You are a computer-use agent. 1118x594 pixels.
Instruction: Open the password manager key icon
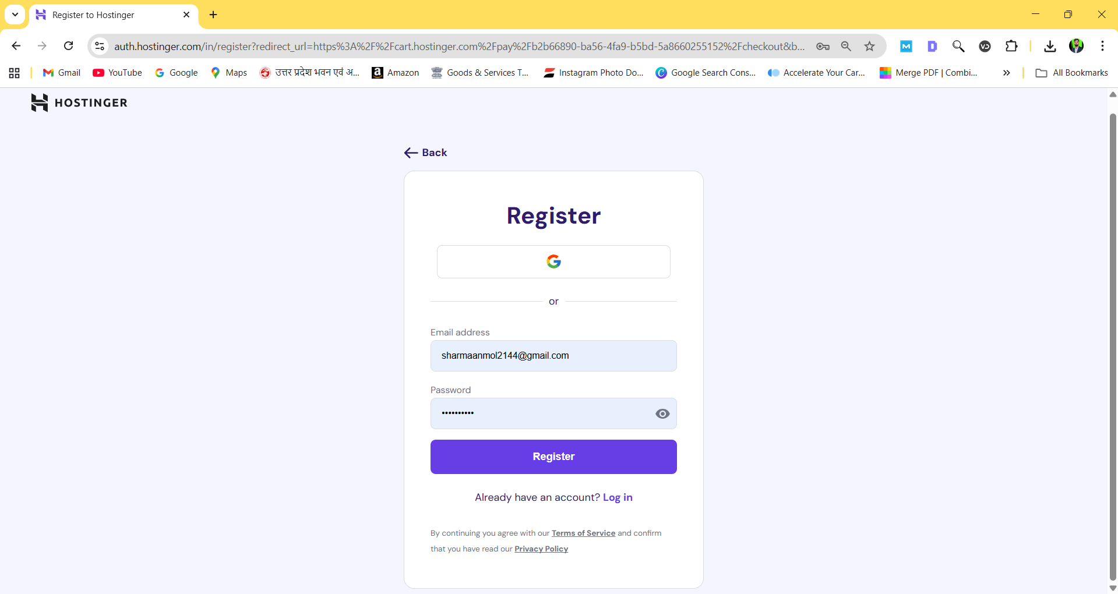pyautogui.click(x=823, y=46)
